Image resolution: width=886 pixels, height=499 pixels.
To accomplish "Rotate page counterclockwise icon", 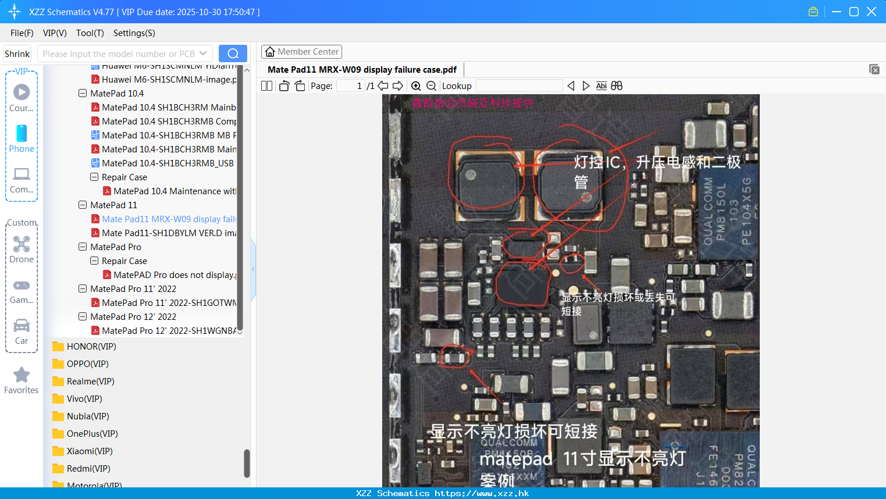I will click(x=284, y=85).
